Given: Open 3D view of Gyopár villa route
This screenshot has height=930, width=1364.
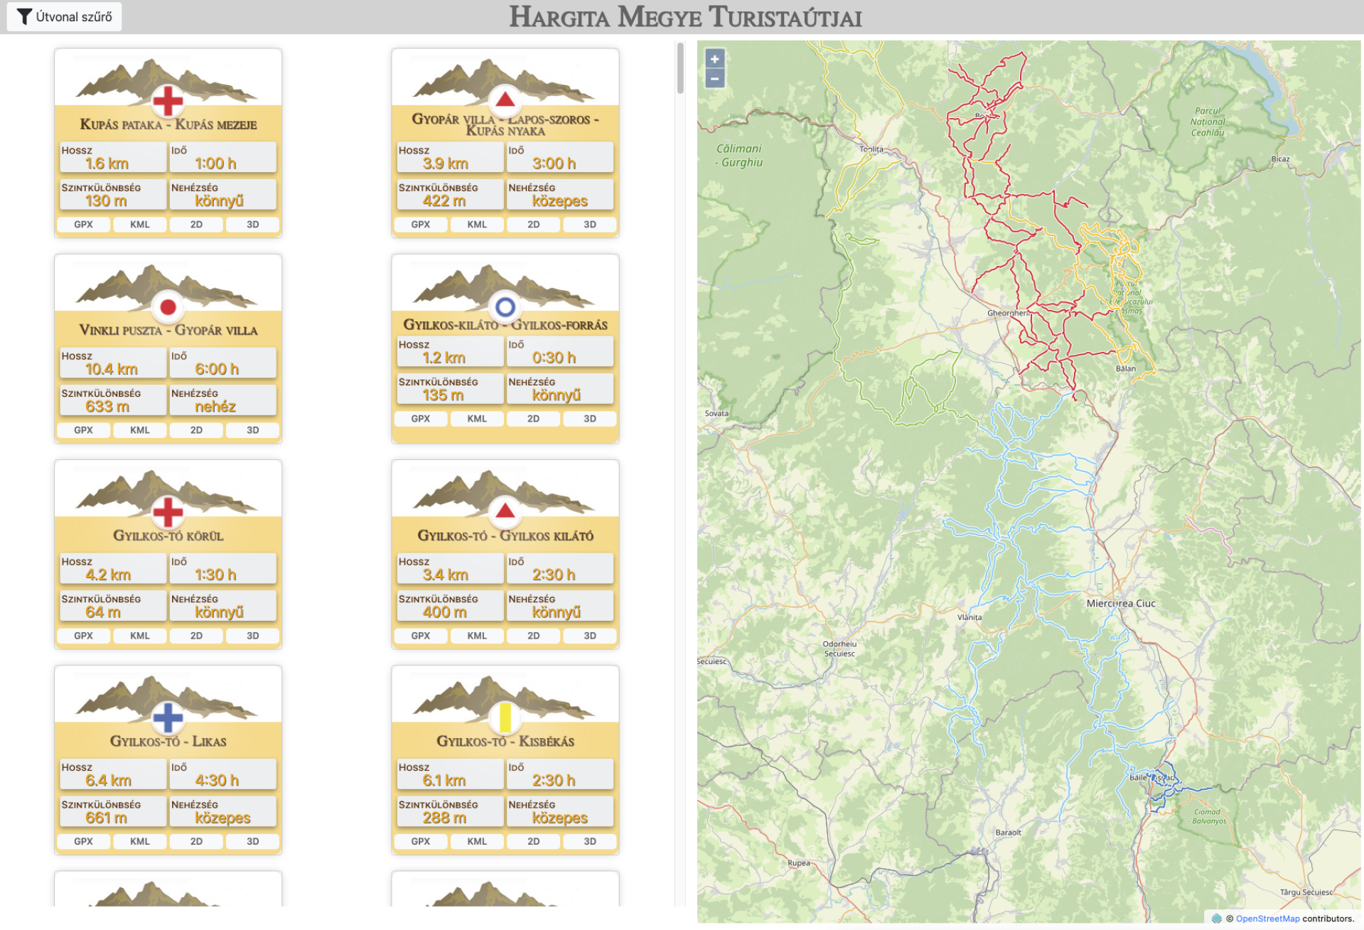Looking at the screenshot, I should point(590,224).
